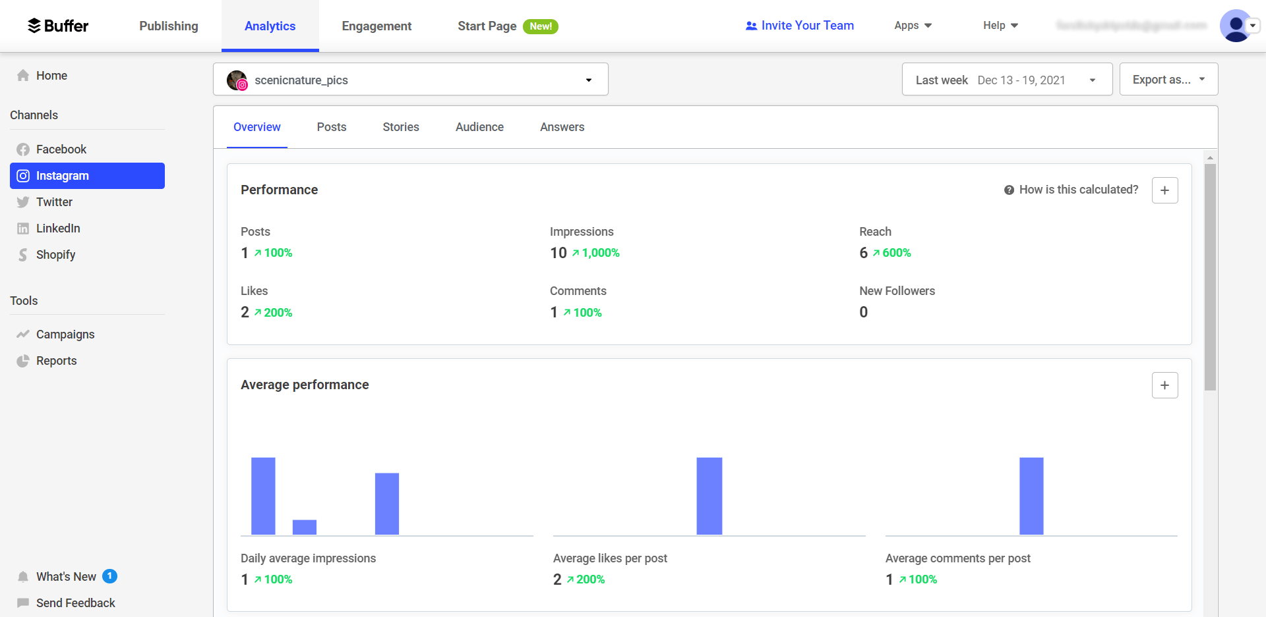Open the Campaigns chart icon
This screenshot has height=617, width=1266.
click(23, 335)
